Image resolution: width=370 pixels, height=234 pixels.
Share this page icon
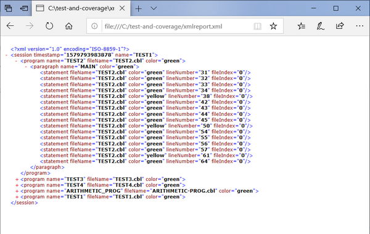click(340, 26)
